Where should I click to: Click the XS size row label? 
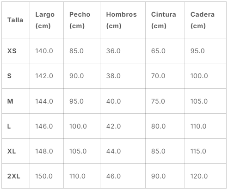coord(12,51)
